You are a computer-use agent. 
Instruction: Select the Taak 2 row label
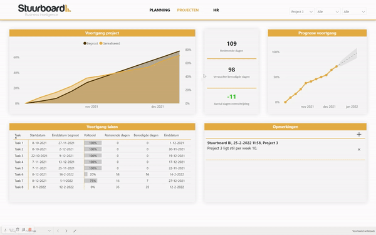click(19, 149)
